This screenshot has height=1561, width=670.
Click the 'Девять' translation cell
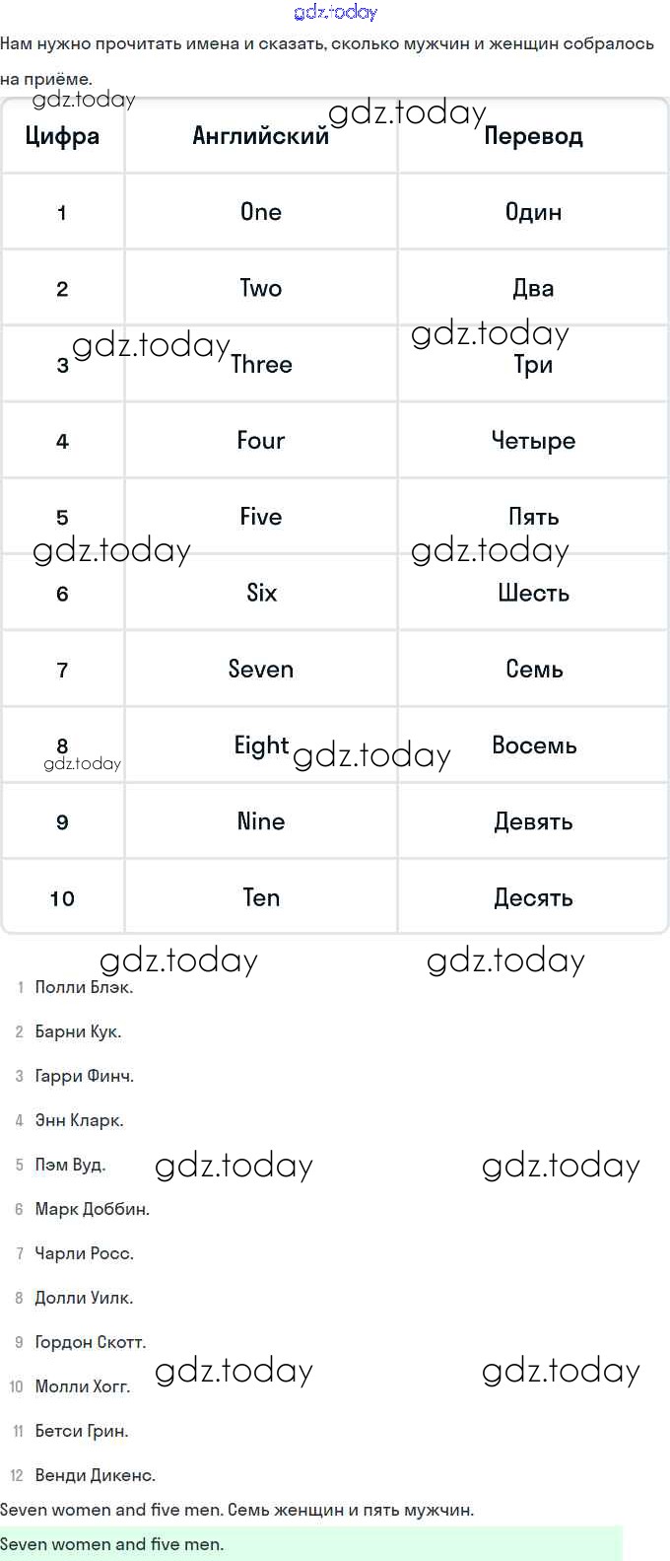[x=533, y=821]
